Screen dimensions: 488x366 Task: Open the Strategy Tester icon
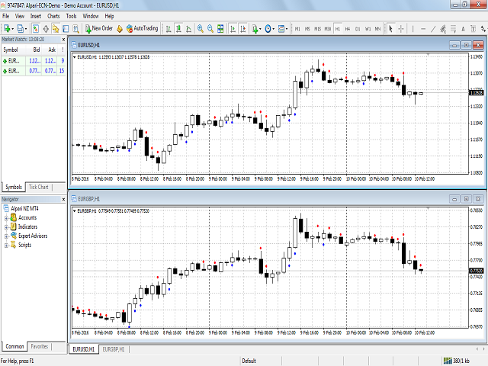[75, 29]
